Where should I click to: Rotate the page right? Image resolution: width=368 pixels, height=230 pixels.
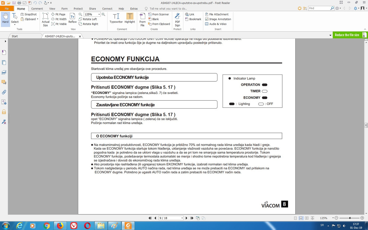(88, 24)
